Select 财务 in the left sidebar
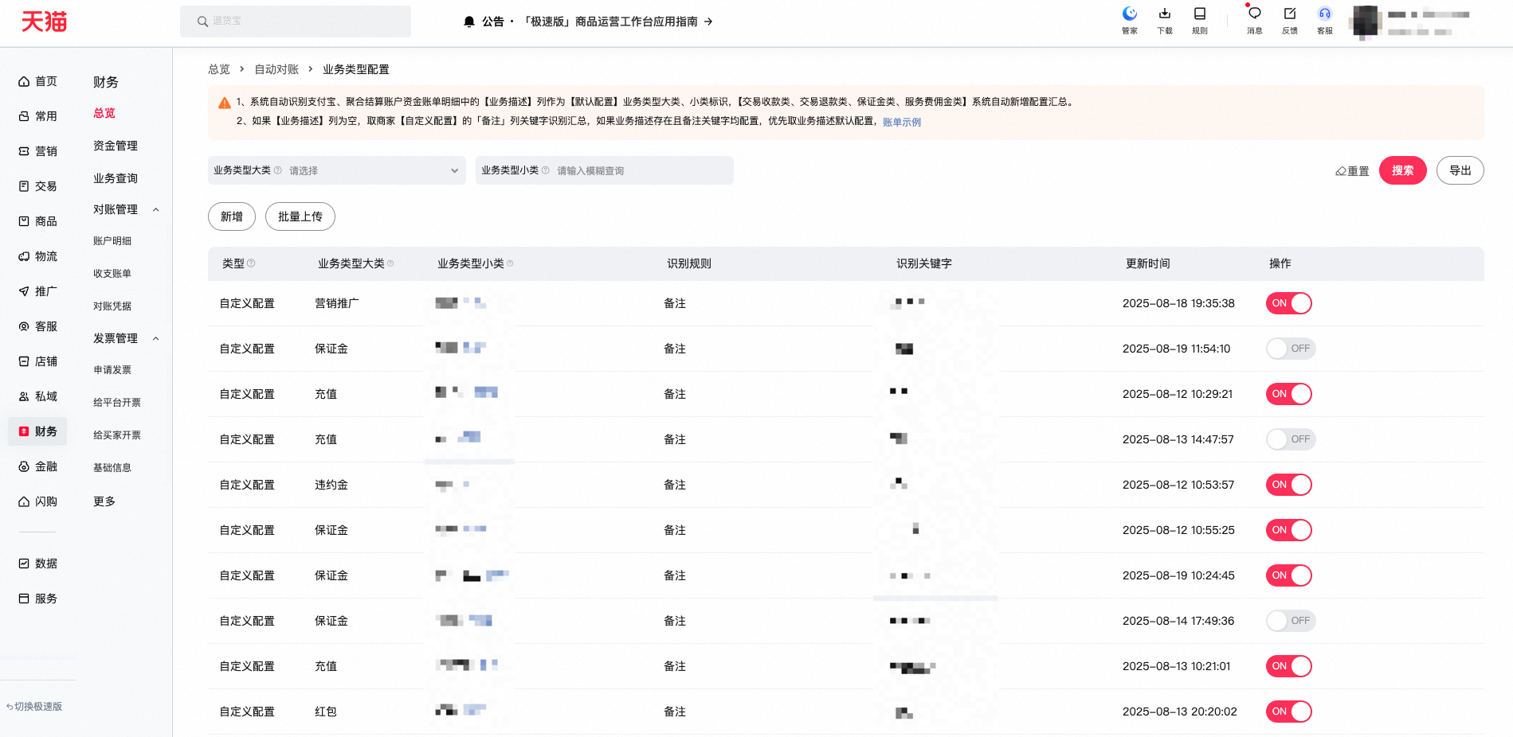 37,431
